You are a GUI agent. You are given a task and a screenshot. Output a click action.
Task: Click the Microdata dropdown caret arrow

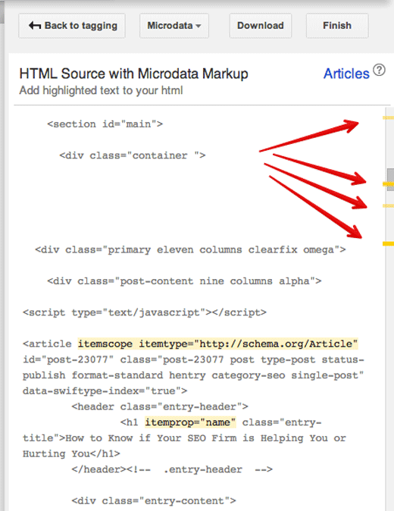tap(198, 26)
